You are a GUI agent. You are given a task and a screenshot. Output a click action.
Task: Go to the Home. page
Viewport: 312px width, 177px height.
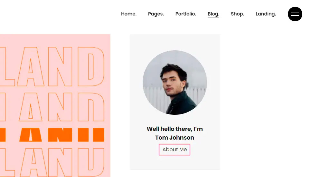pyautogui.click(x=129, y=14)
